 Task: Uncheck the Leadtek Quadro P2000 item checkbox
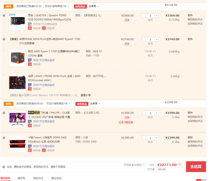[x=4, y=16]
